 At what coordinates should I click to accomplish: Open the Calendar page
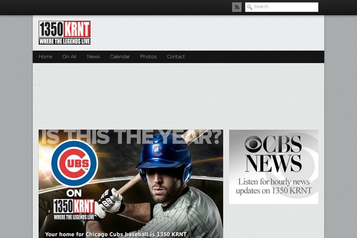[120, 57]
